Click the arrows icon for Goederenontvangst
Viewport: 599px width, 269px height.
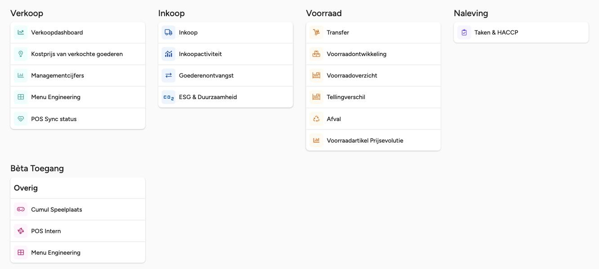pos(169,75)
